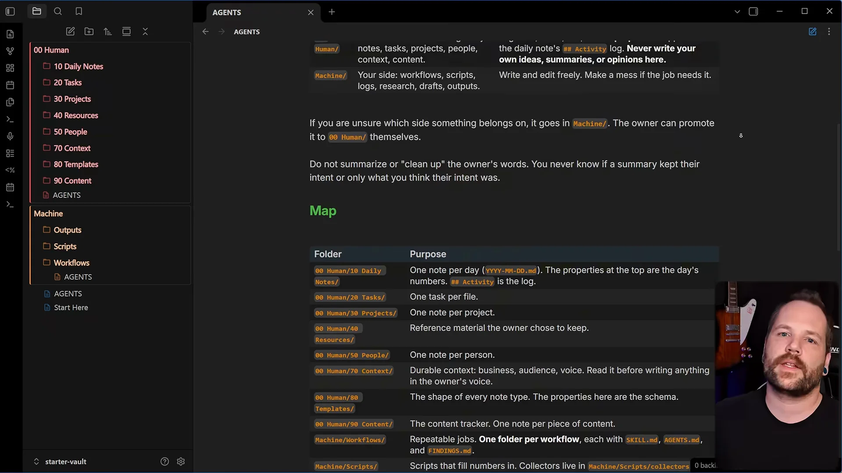Open the bookmarks panel icon
This screenshot has width=842, height=473.
(x=79, y=11)
